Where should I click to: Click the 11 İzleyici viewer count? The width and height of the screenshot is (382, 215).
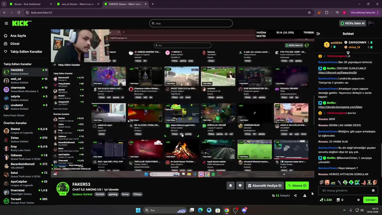click(281, 196)
